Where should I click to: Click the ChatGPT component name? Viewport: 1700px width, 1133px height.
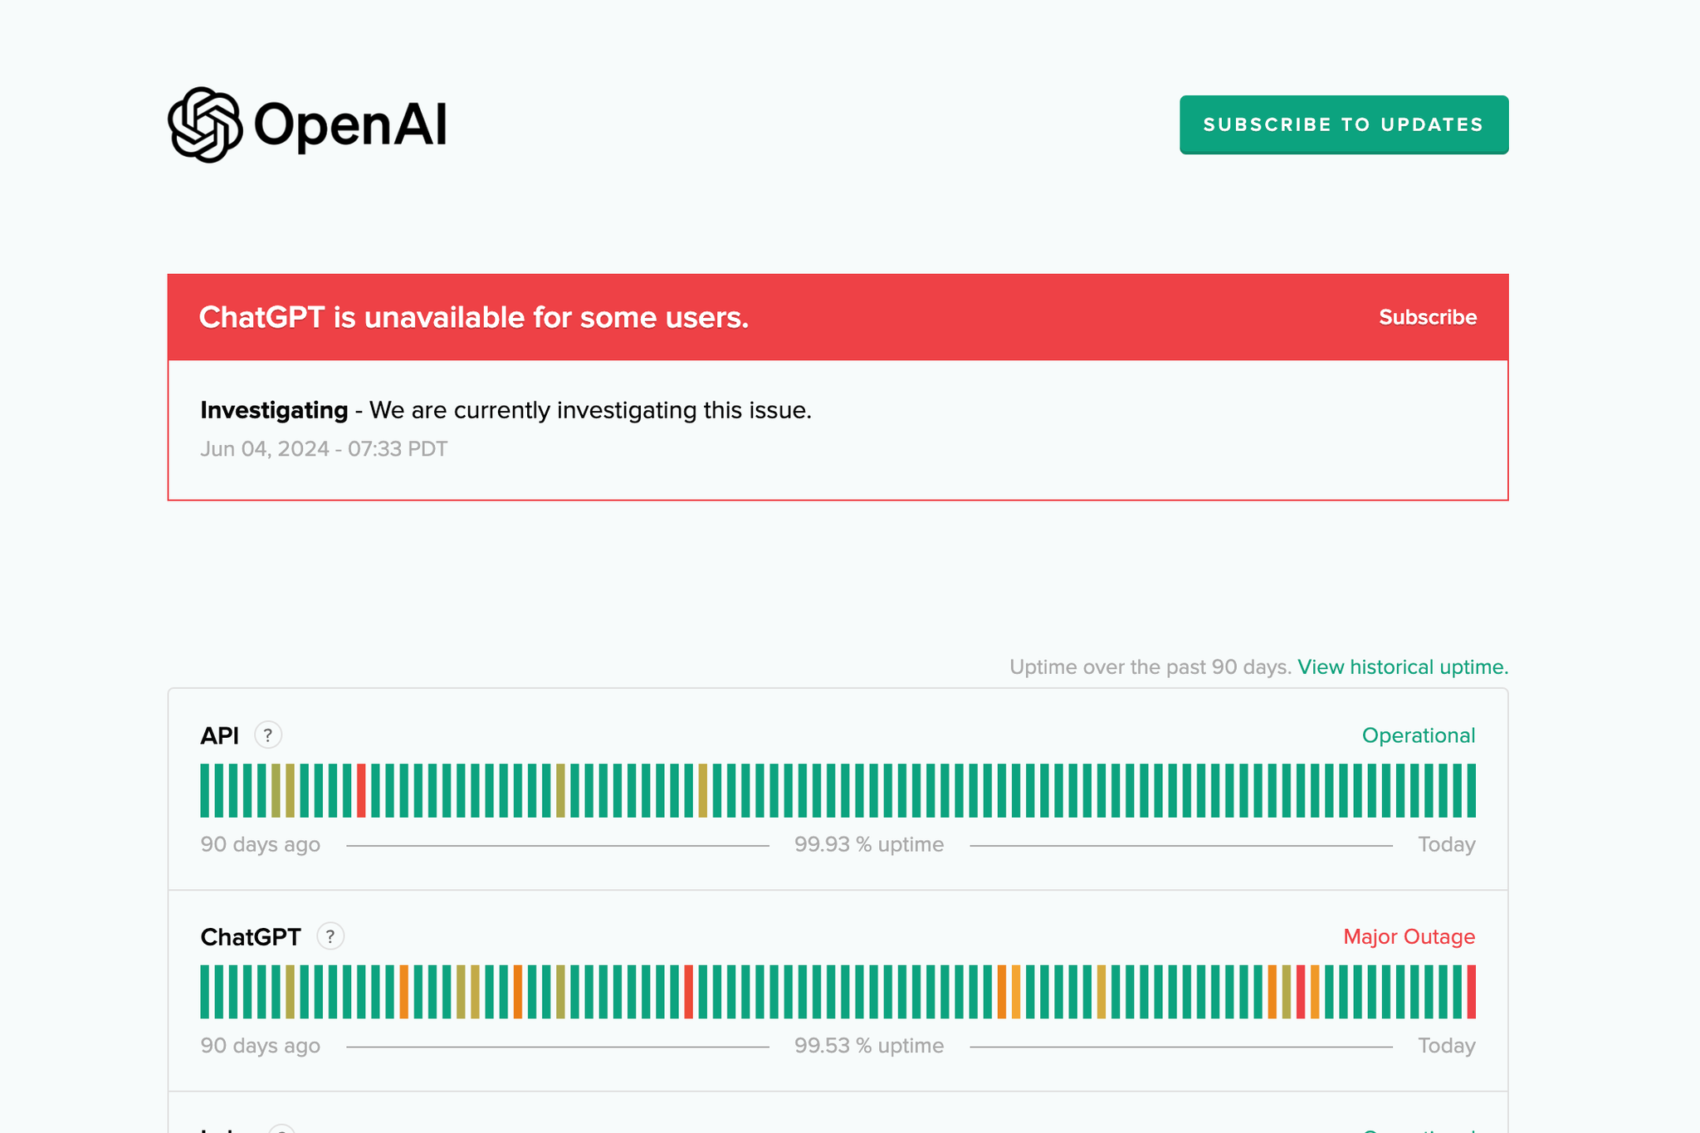pyautogui.click(x=250, y=937)
